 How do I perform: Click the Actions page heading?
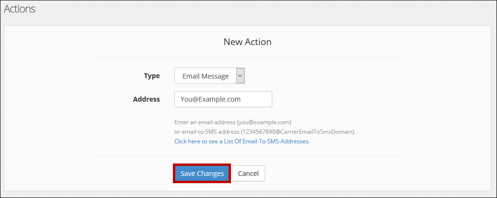point(20,9)
